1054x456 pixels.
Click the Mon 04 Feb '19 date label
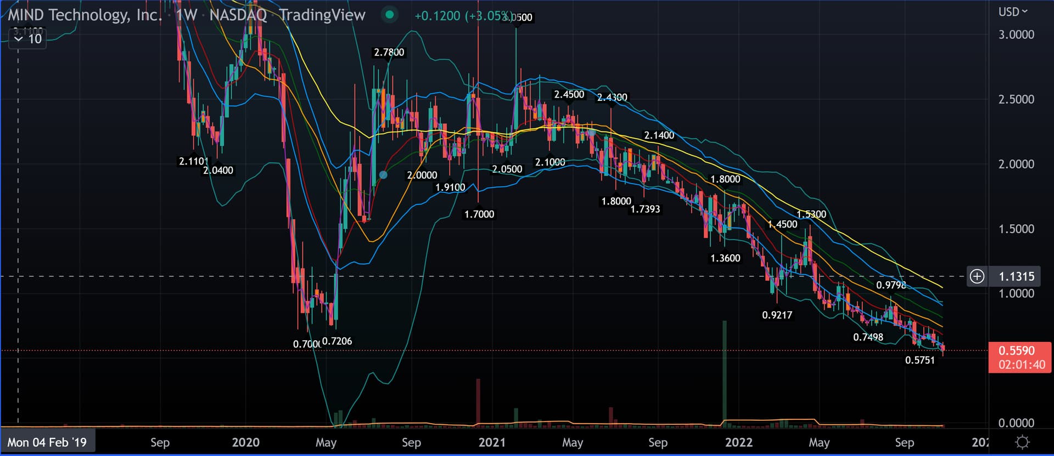click(x=47, y=442)
